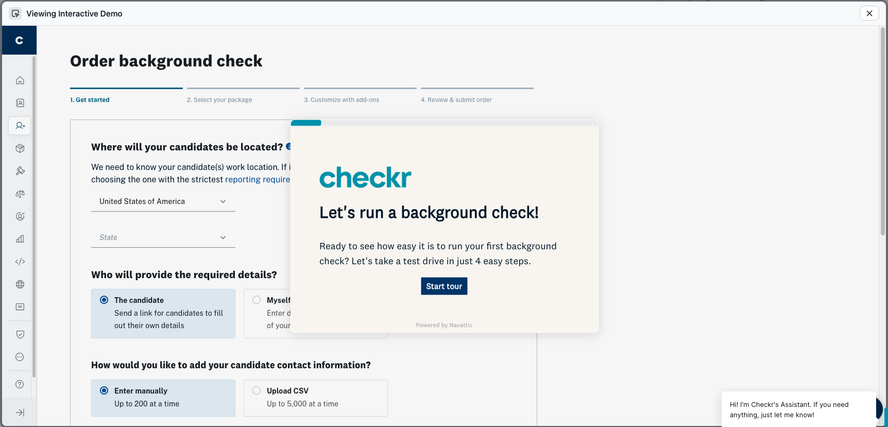Click the info icon beside candidates location heading
888x427 pixels.
pyautogui.click(x=288, y=146)
